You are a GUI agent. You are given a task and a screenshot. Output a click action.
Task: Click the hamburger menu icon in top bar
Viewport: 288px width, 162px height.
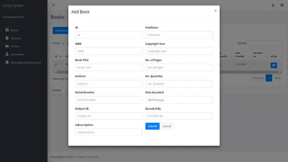53,5
